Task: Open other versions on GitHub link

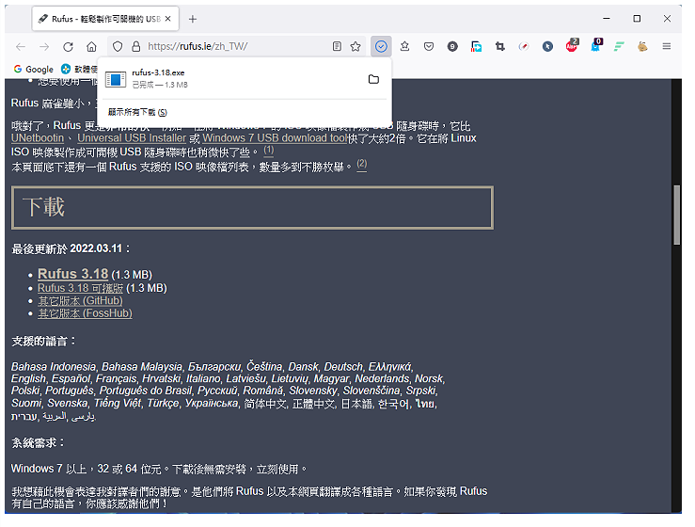Action: [80, 301]
